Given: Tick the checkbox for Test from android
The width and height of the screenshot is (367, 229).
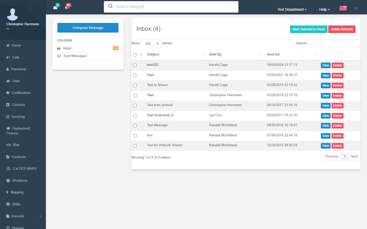Looking at the screenshot, I should 135,105.
